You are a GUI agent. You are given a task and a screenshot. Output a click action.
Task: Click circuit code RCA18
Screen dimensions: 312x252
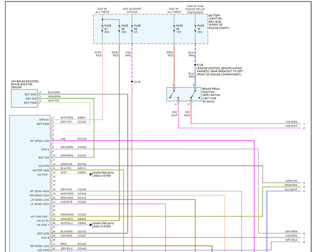pyautogui.click(x=82, y=198)
